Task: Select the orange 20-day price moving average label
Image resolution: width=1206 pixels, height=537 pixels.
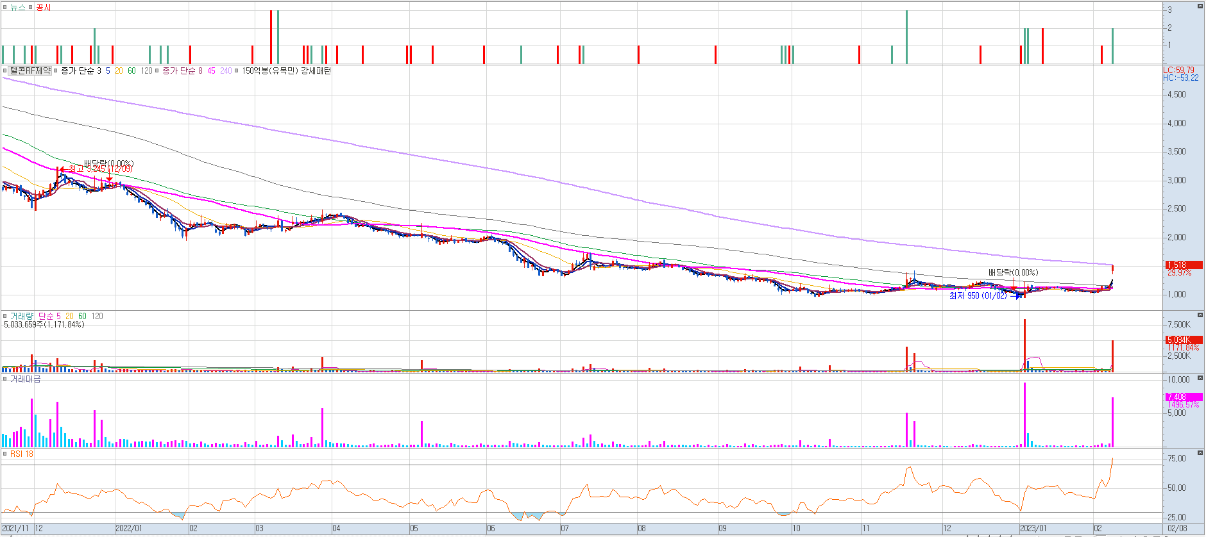Action: 119,70
